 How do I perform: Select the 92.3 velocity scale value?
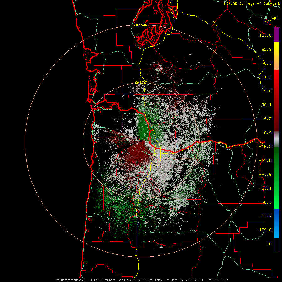pos(267,49)
